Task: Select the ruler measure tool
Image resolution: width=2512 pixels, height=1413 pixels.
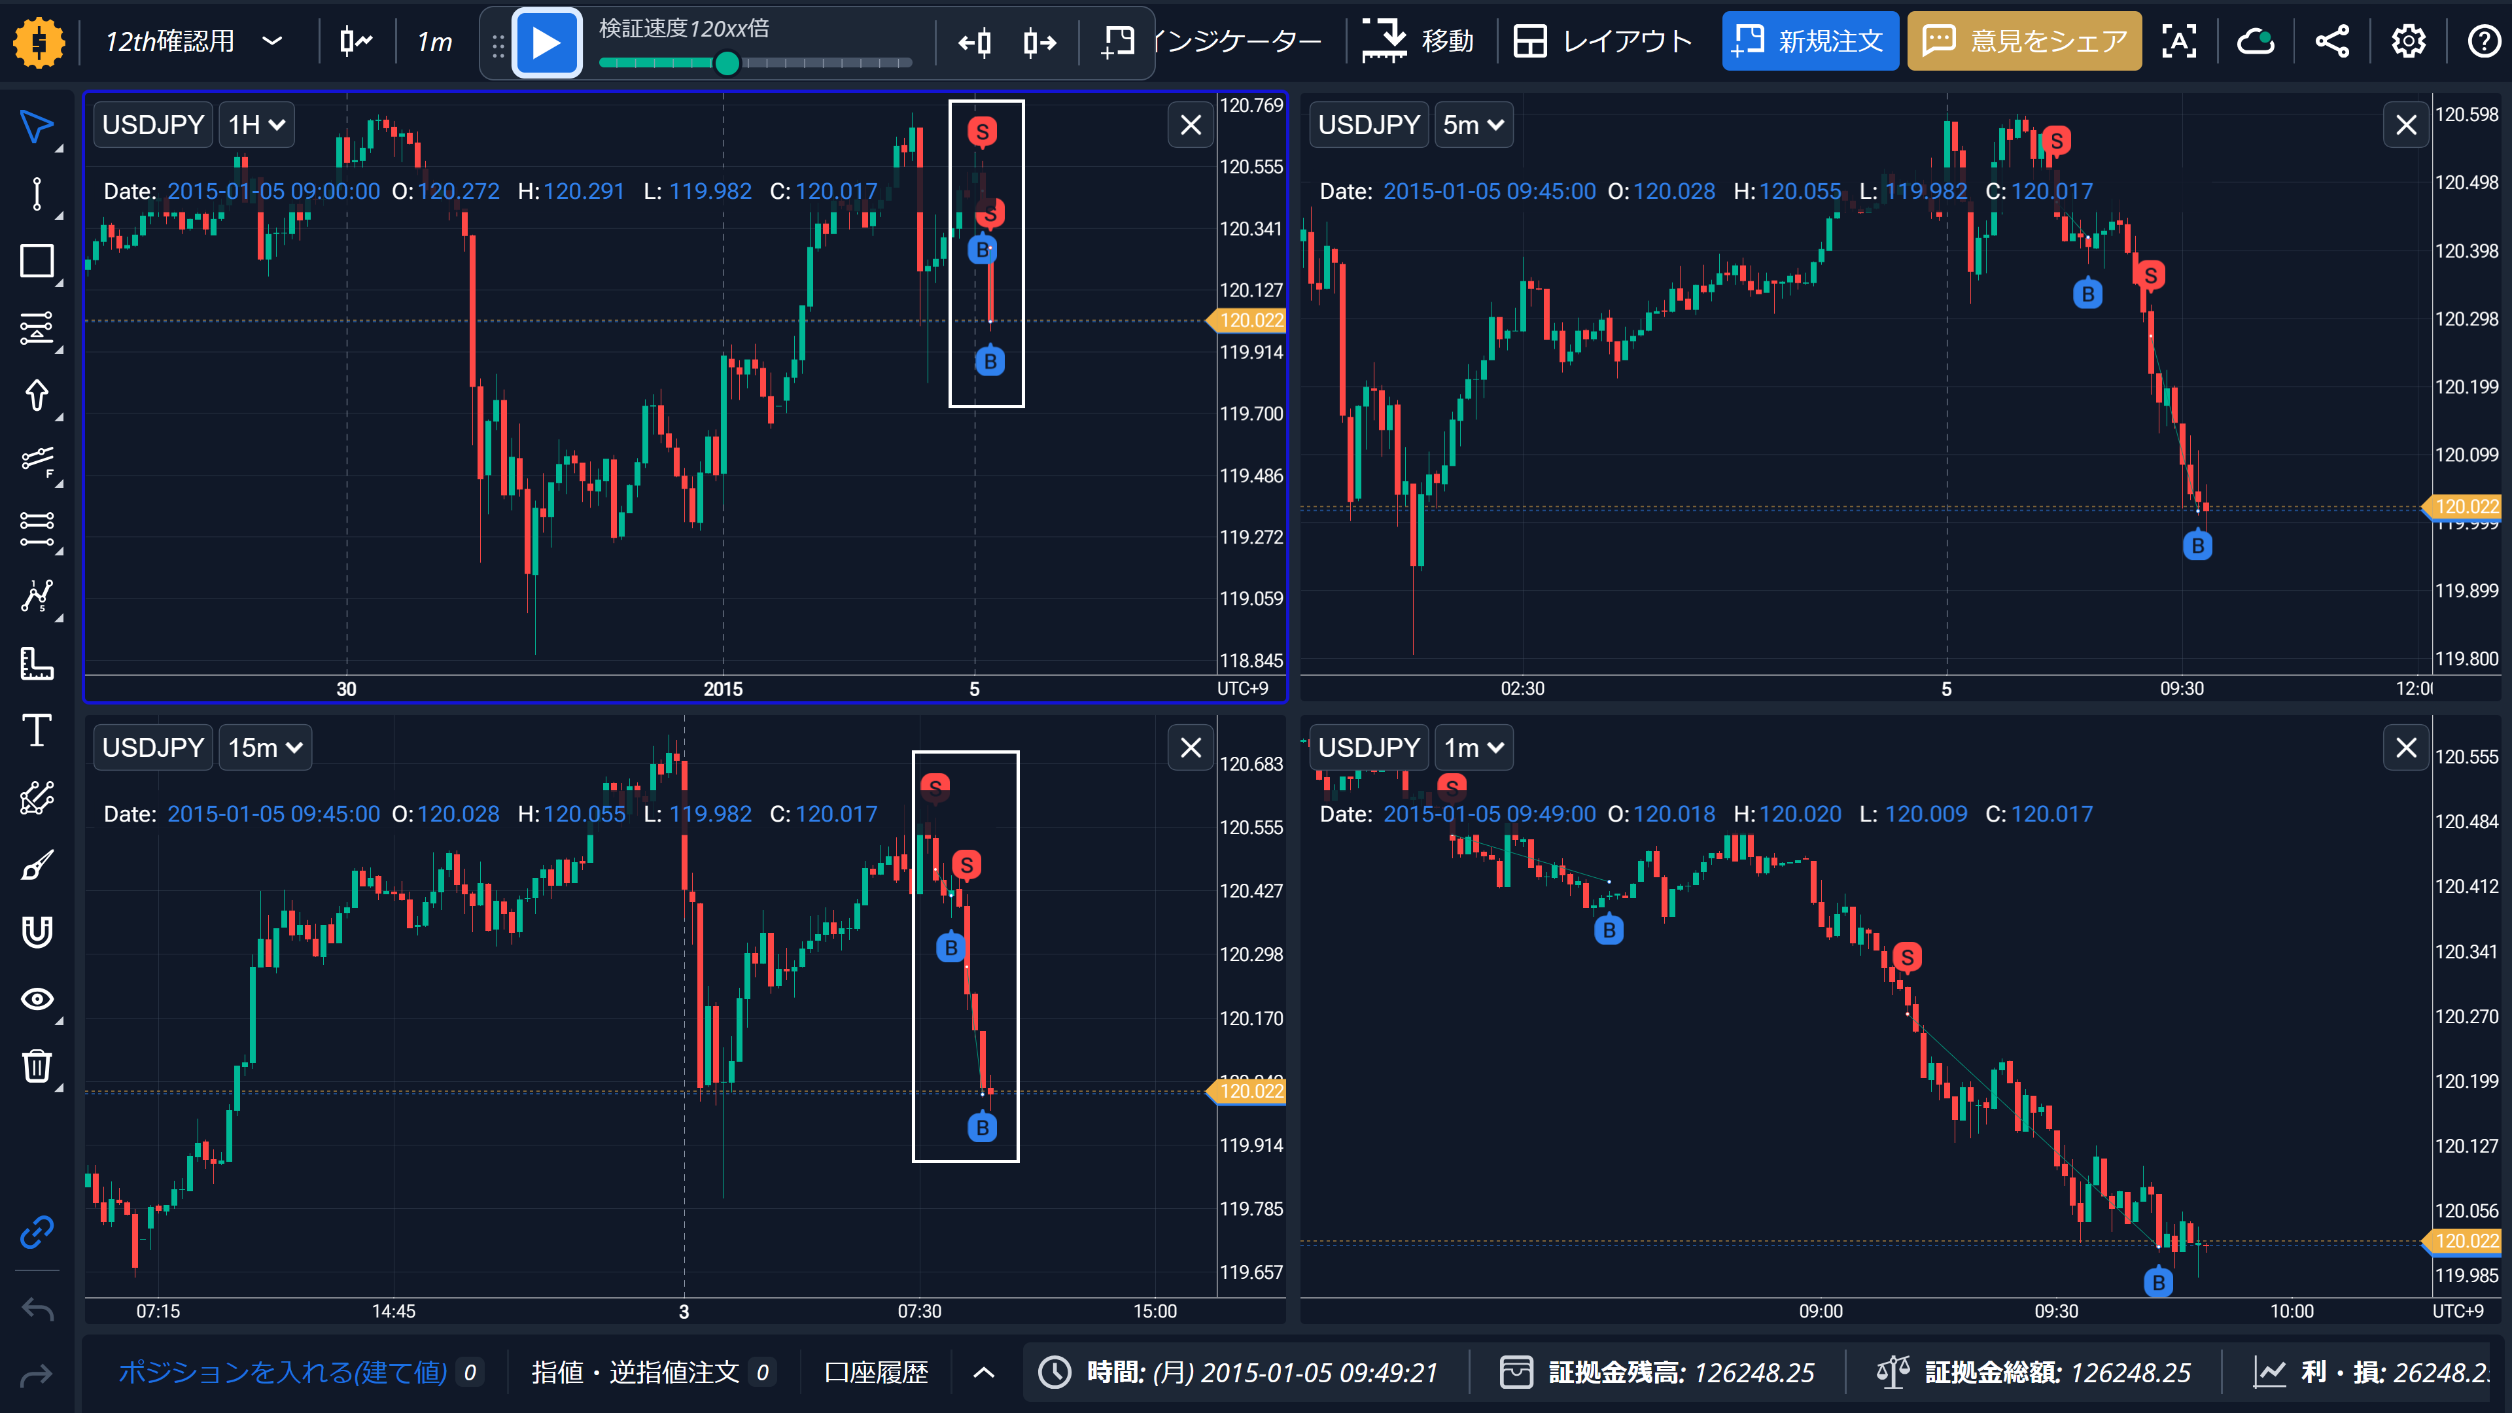Action: coord(37,663)
